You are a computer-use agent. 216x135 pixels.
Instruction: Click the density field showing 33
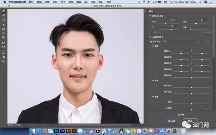204,20
